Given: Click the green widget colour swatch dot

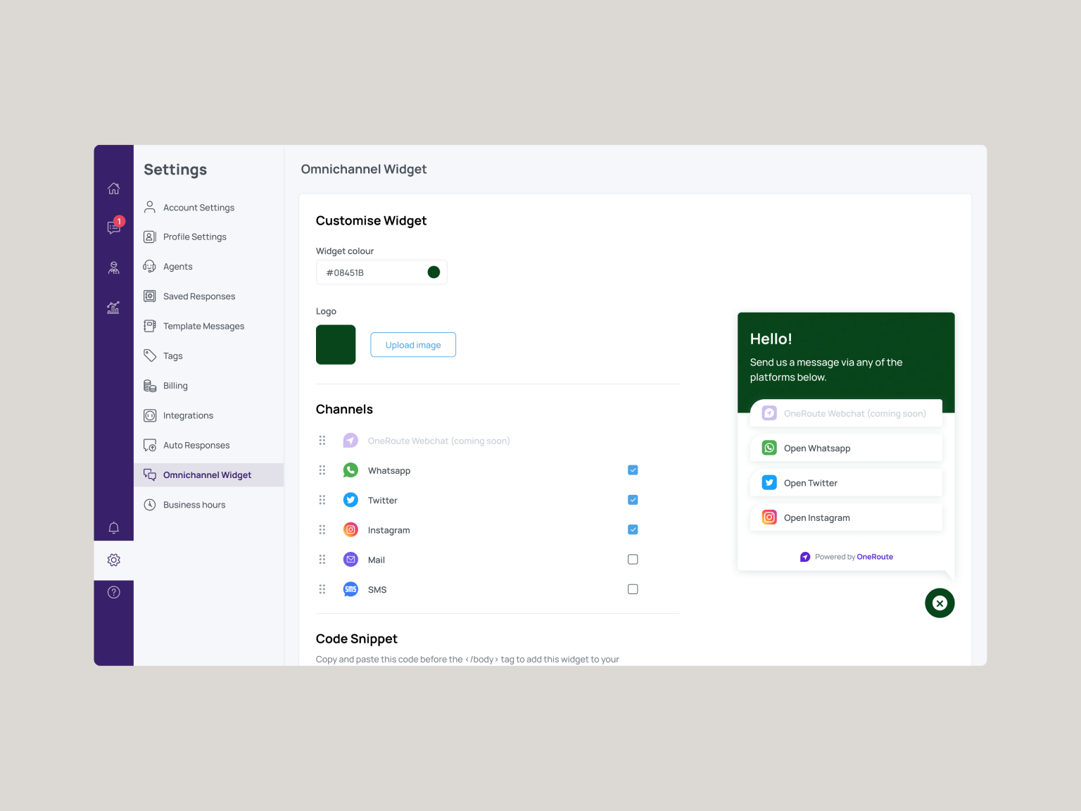Looking at the screenshot, I should pyautogui.click(x=434, y=272).
